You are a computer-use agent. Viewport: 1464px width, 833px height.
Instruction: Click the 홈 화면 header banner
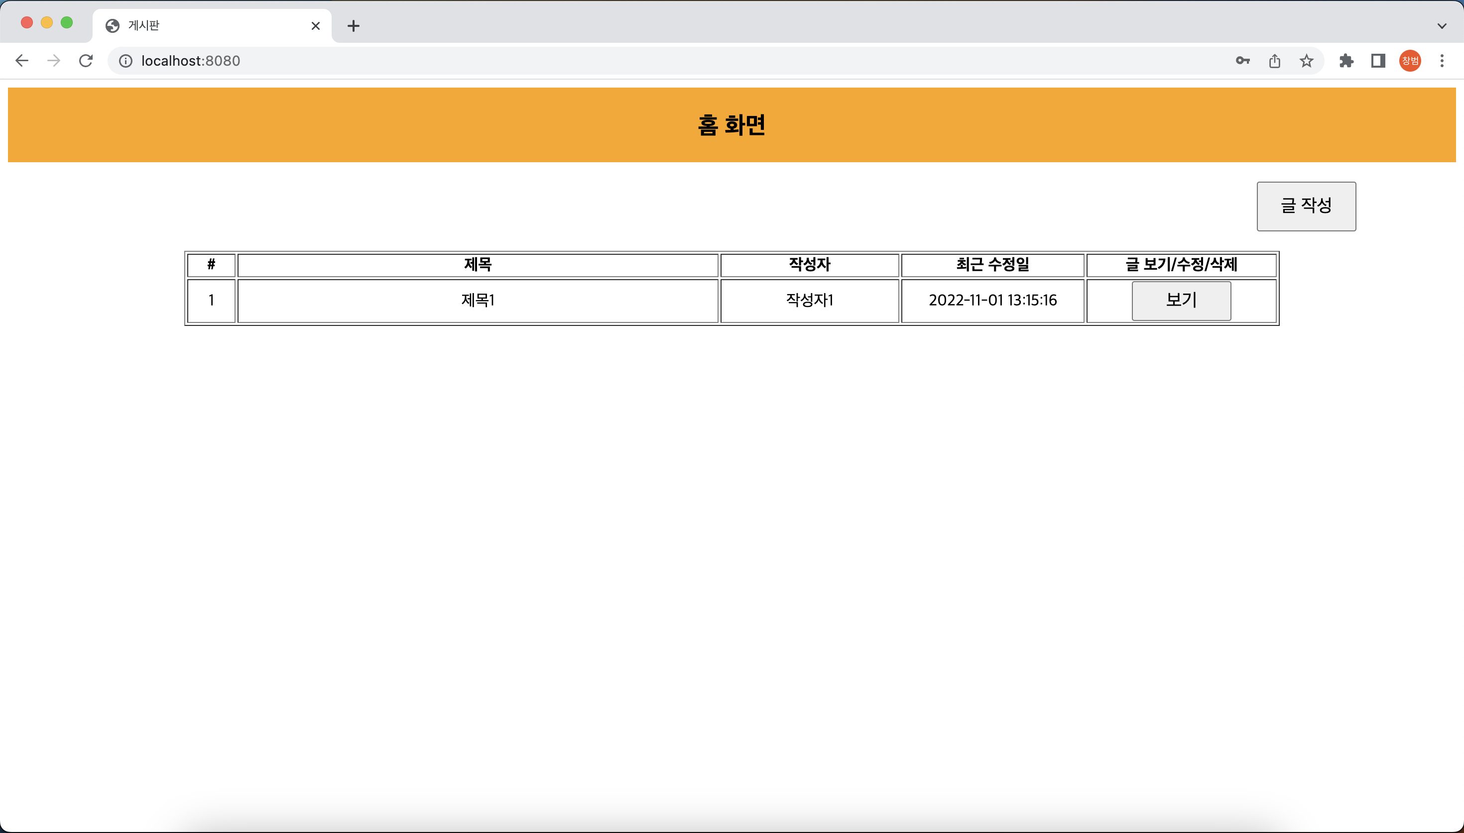coord(732,125)
